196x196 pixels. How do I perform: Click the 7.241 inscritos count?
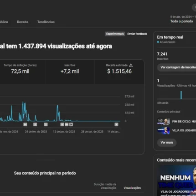(x=162, y=54)
